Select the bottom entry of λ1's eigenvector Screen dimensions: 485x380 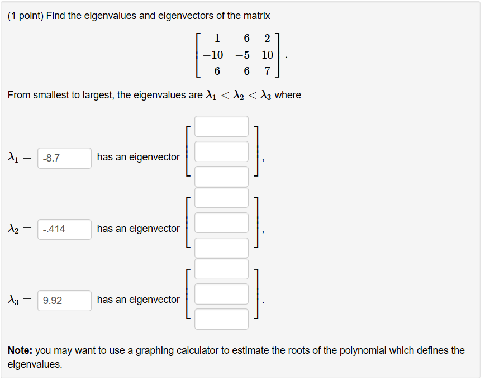point(221,176)
